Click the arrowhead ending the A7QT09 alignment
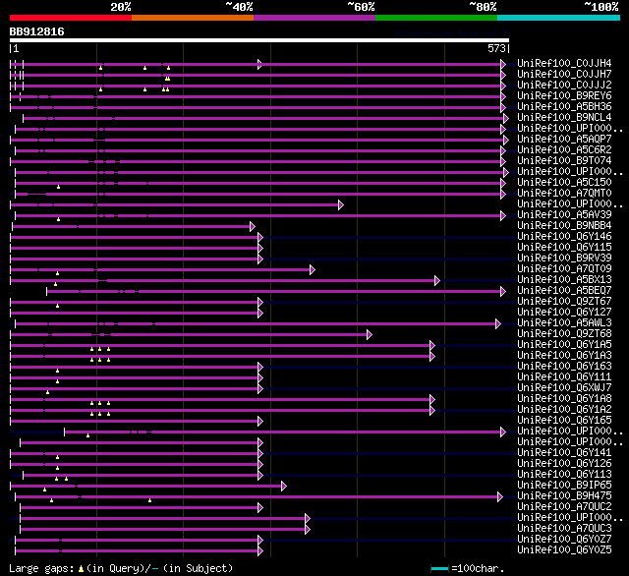 pyautogui.click(x=313, y=270)
